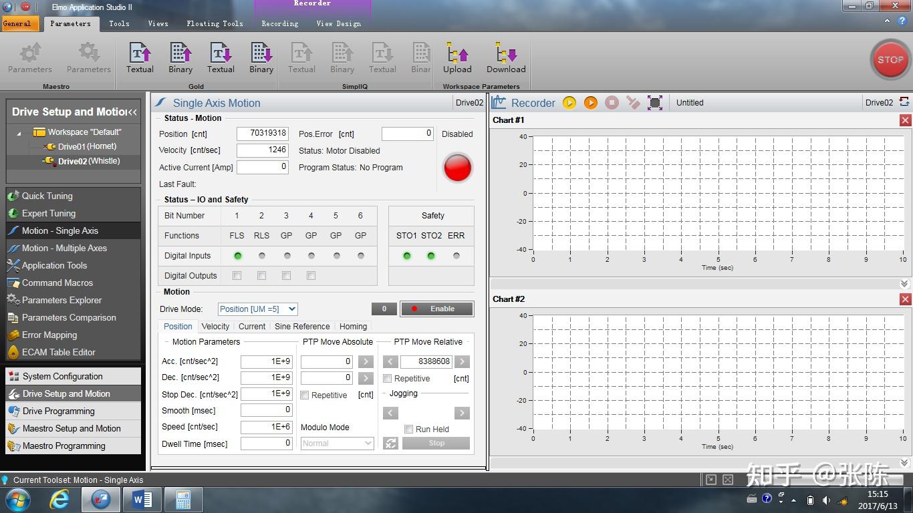The image size is (913, 513).
Task: Collapse the Workspace "Default" tree node
Action: pyautogui.click(x=19, y=133)
